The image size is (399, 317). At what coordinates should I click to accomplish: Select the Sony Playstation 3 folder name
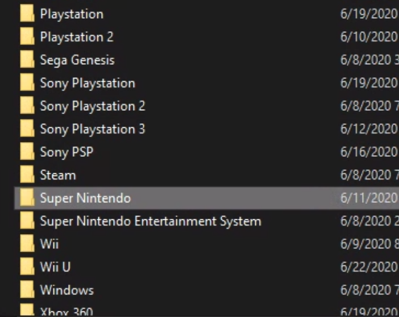tap(93, 129)
